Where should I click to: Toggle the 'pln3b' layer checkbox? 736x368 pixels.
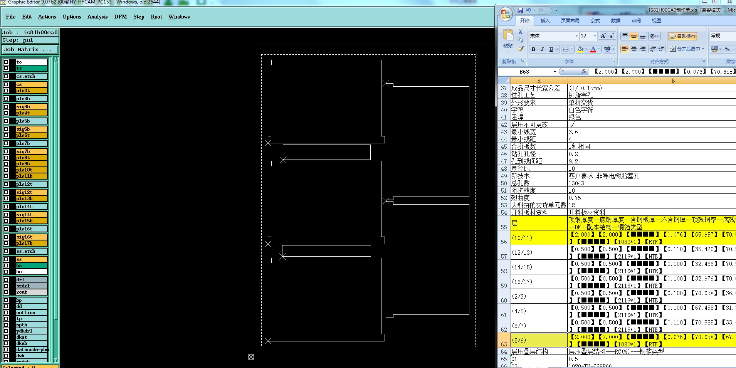pyautogui.click(x=6, y=99)
